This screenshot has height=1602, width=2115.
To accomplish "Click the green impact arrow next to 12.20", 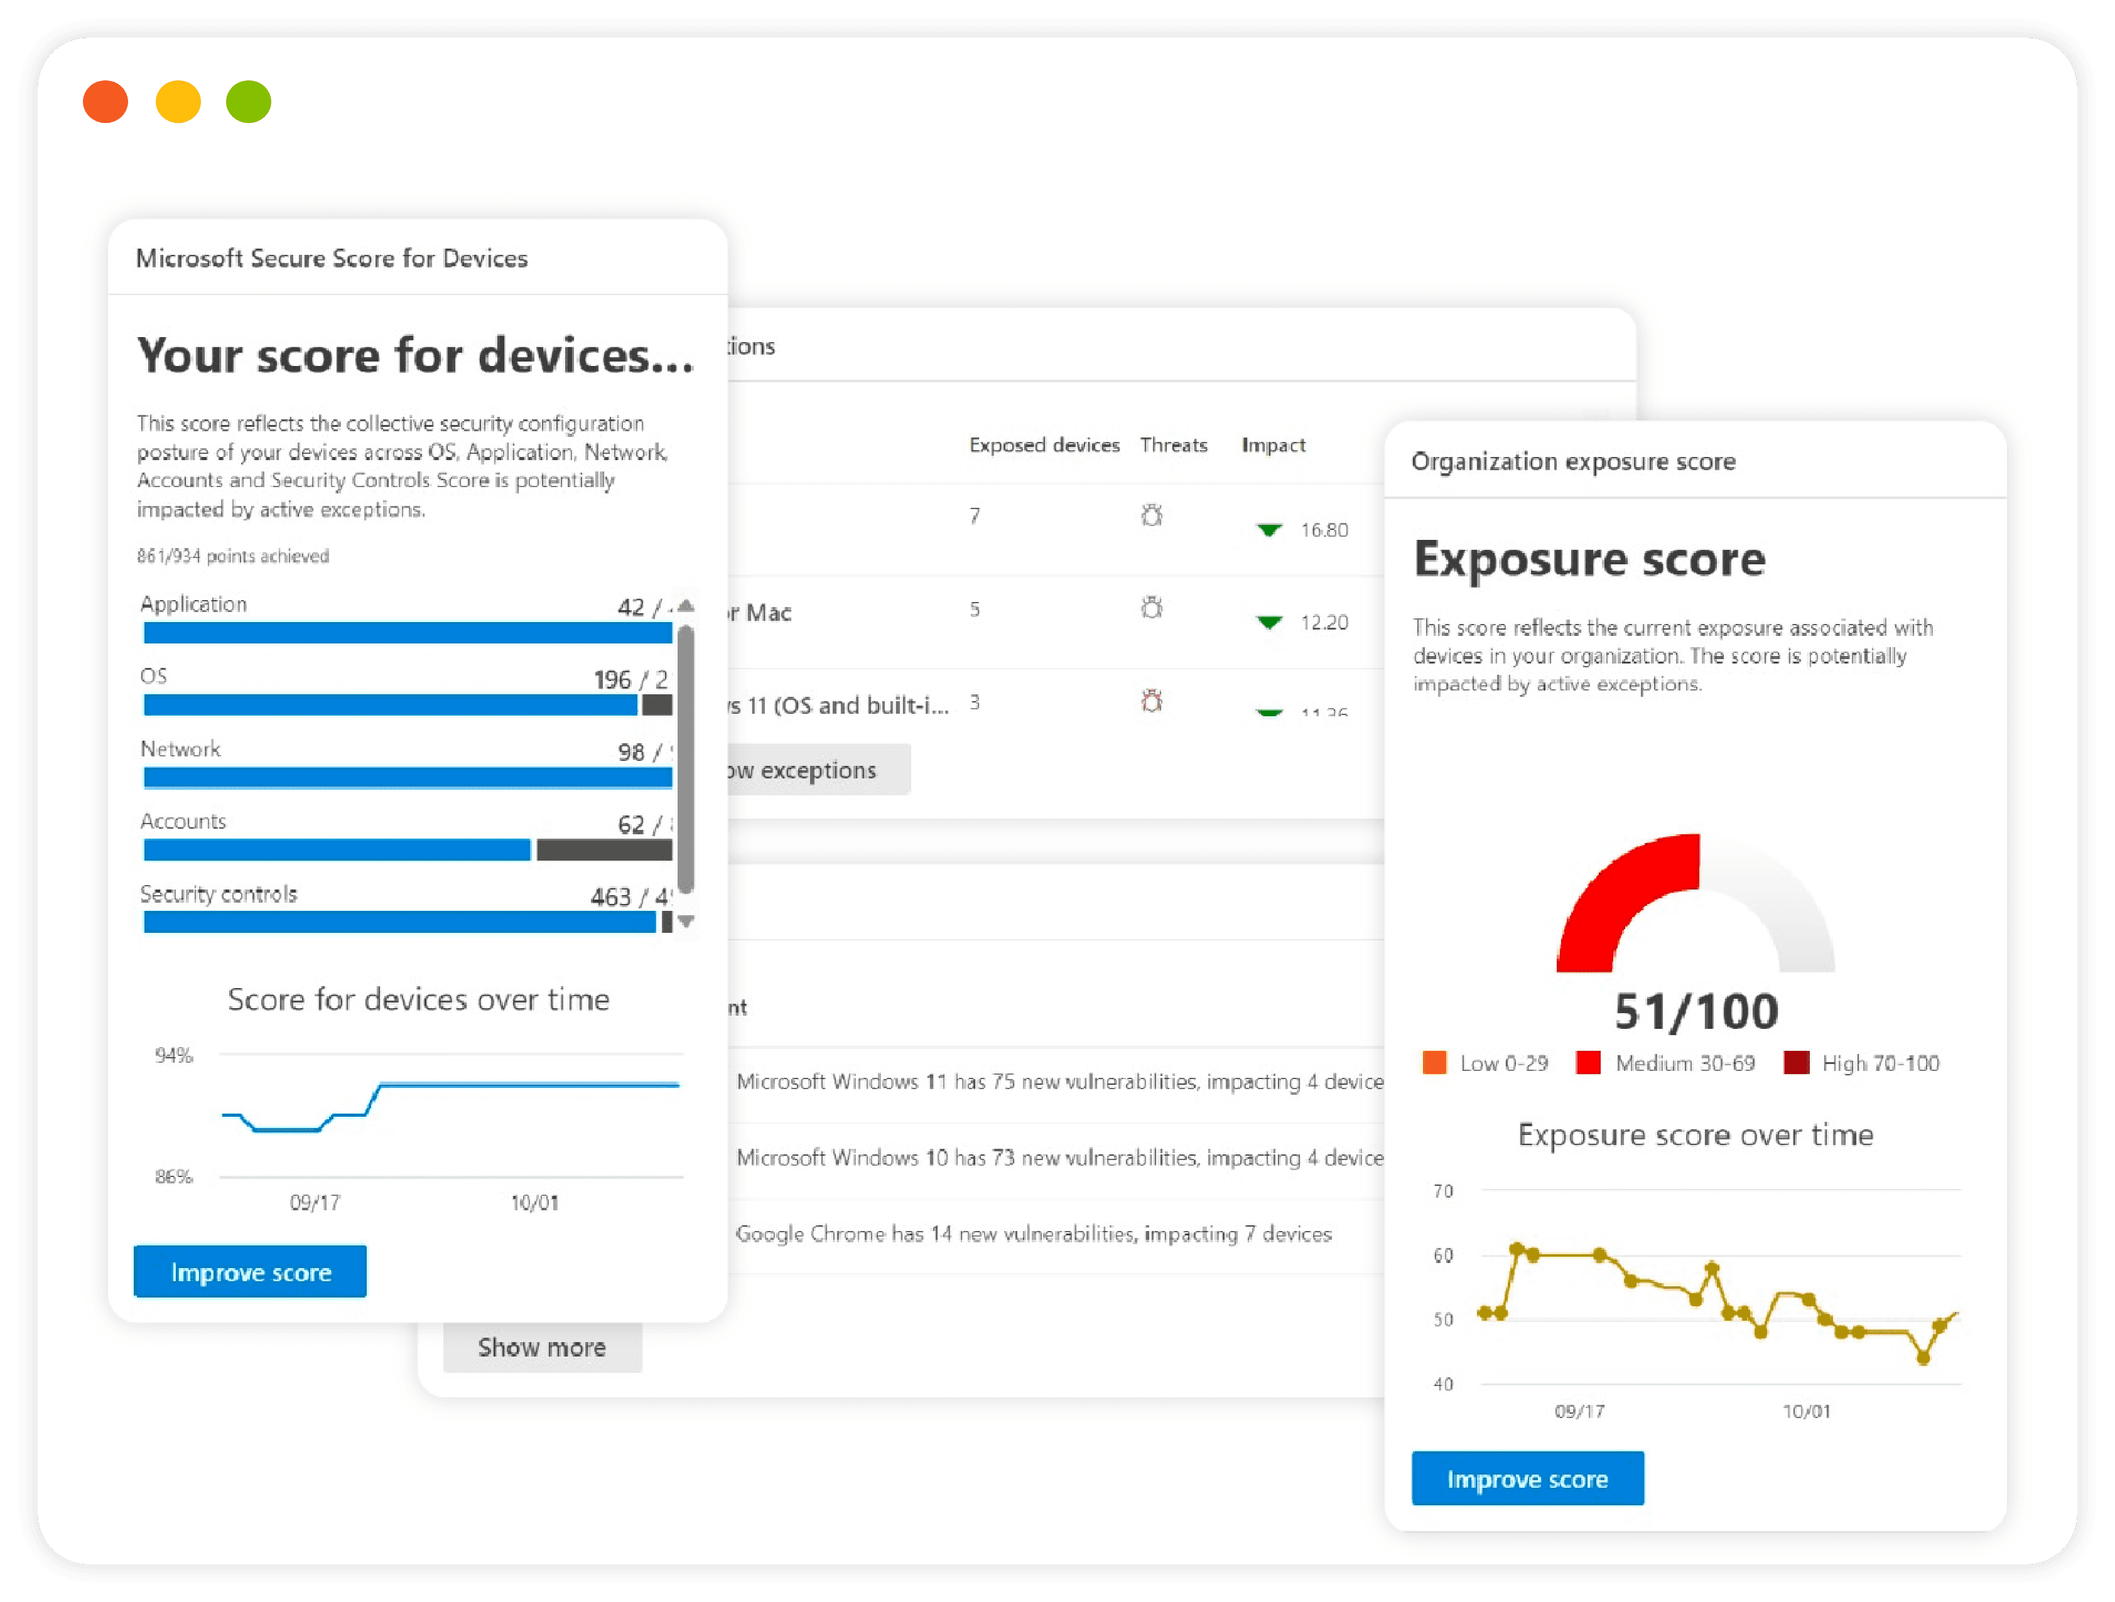I will [x=1268, y=622].
